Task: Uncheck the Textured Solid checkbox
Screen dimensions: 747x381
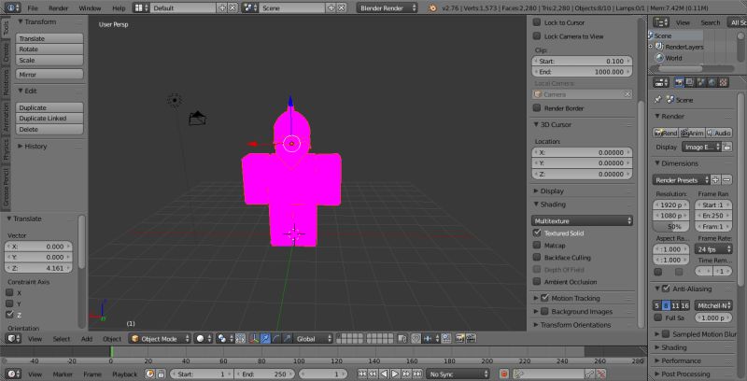Action: pyautogui.click(x=537, y=233)
